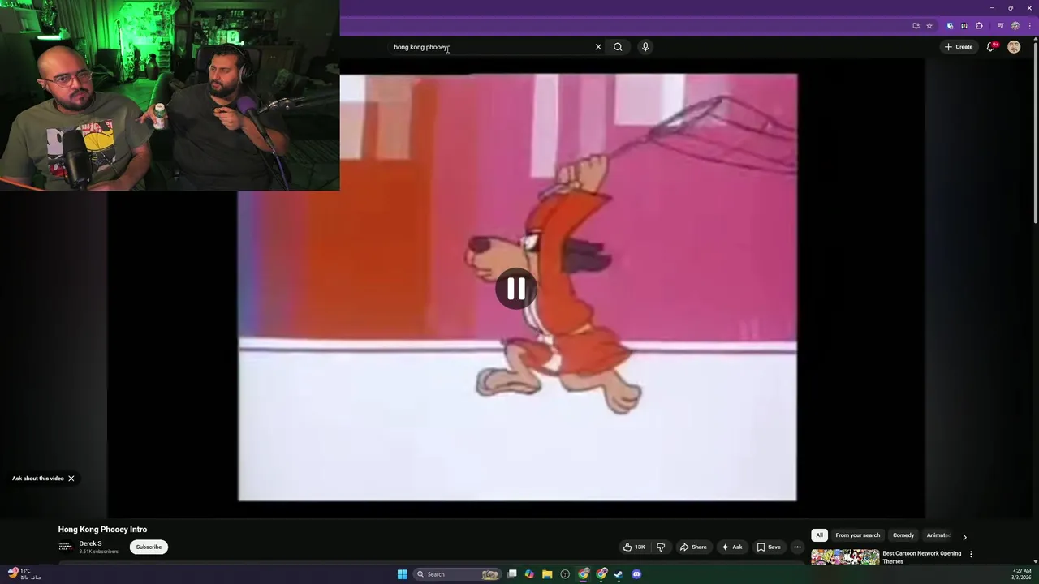Open the Create menu

[958, 47]
